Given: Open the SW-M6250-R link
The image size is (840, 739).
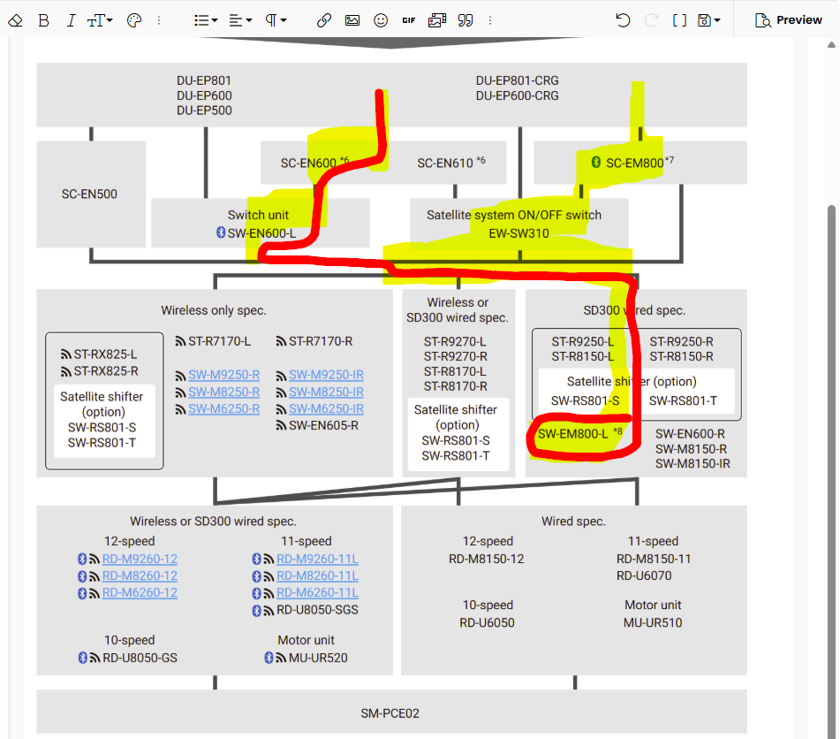Looking at the screenshot, I should [224, 408].
